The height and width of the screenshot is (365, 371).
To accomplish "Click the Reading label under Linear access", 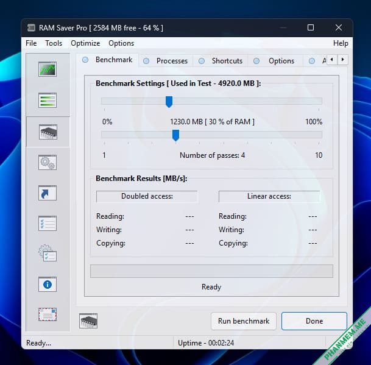I will (233, 216).
